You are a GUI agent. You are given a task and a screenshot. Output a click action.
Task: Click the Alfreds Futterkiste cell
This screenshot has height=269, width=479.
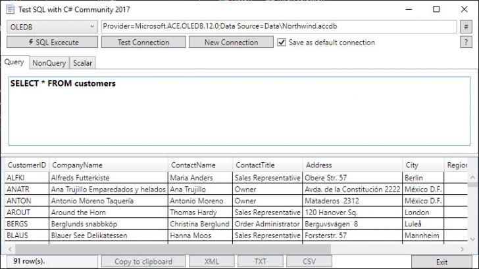click(108, 178)
